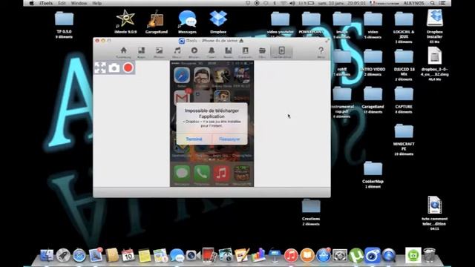Image resolution: width=475 pixels, height=267 pixels.
Task: Open the Summary home tab in iTools
Action: pyautogui.click(x=123, y=53)
